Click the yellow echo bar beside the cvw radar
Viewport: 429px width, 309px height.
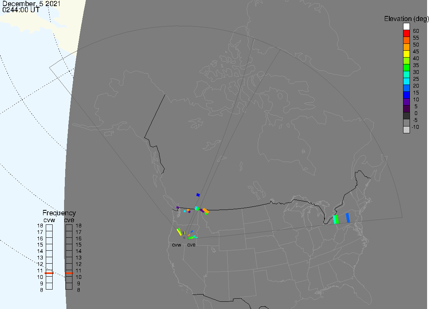pyautogui.click(x=179, y=232)
